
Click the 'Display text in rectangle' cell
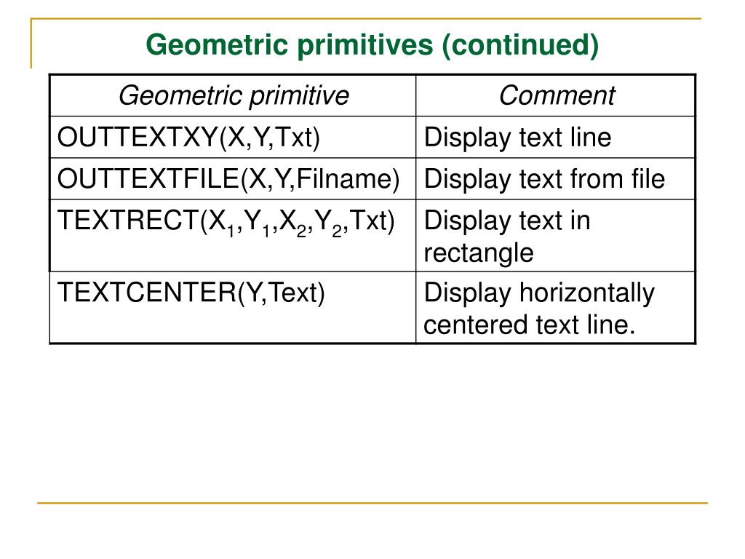[x=556, y=236]
